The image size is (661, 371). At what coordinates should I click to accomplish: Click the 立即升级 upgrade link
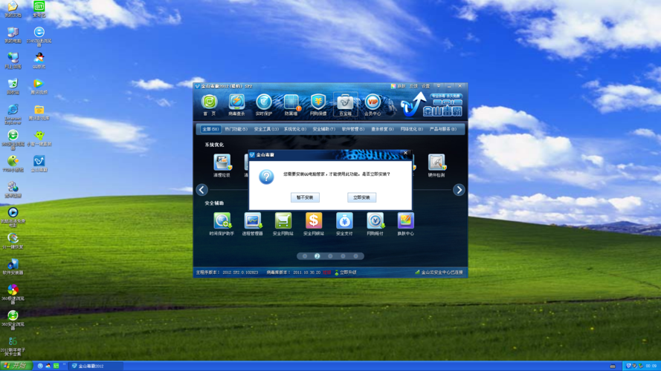coord(347,272)
